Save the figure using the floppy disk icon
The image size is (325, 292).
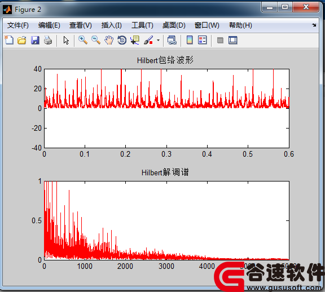35,40
